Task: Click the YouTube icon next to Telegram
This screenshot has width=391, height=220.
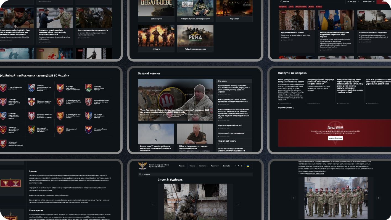Action: coord(241,166)
